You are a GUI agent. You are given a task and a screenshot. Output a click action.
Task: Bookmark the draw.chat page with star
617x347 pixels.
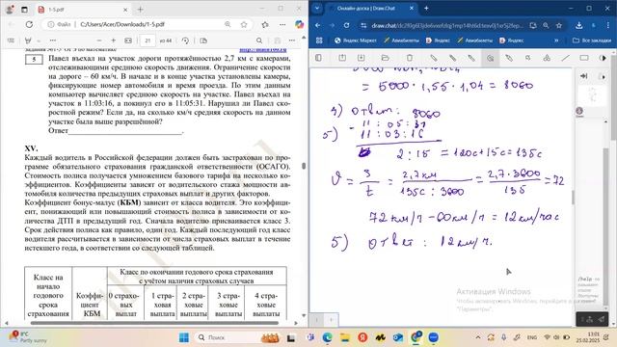tap(559, 25)
